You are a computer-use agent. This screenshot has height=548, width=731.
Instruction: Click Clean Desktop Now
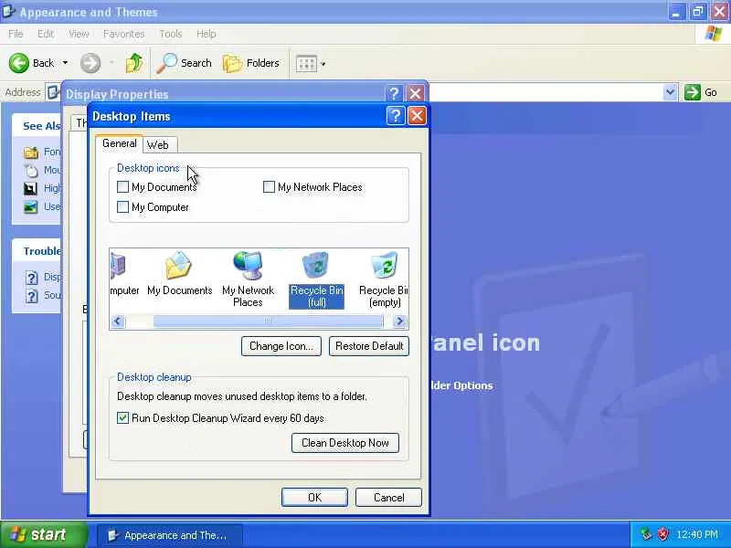(345, 443)
